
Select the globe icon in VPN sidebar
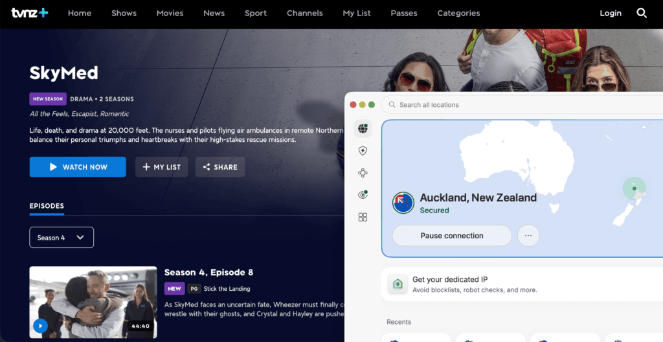pos(363,128)
